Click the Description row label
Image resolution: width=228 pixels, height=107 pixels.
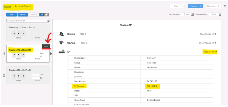(x=79, y=72)
